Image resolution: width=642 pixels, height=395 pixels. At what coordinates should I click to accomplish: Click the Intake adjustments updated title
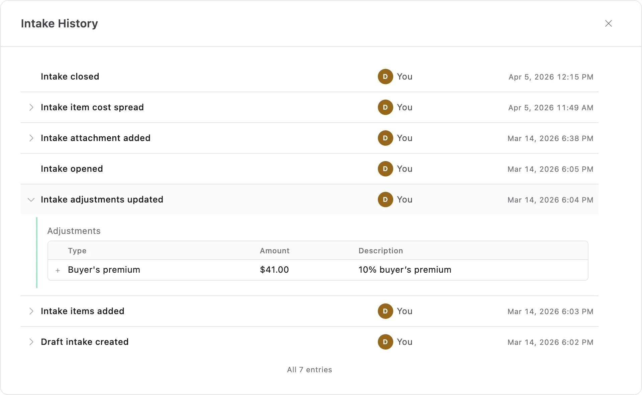(102, 200)
